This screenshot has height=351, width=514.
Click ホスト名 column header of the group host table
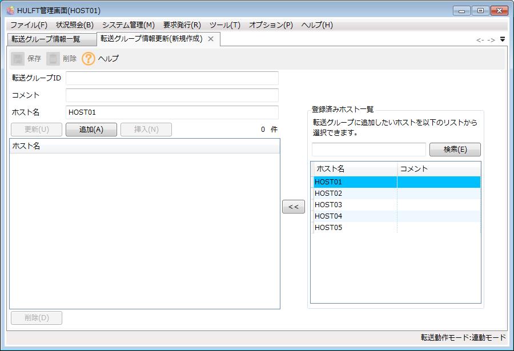click(x=144, y=146)
